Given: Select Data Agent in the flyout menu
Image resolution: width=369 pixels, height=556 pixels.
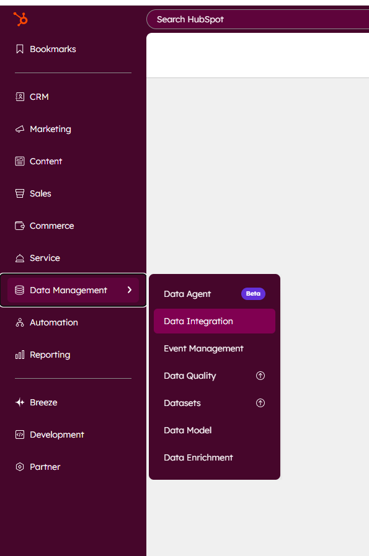Looking at the screenshot, I should click(187, 294).
